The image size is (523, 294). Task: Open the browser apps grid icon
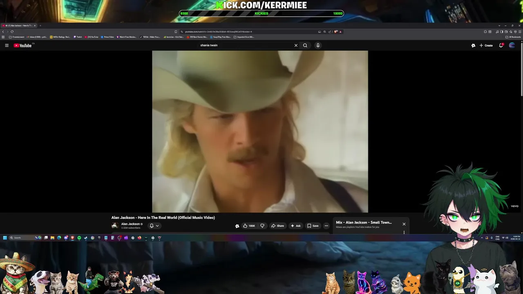click(x=3, y=37)
